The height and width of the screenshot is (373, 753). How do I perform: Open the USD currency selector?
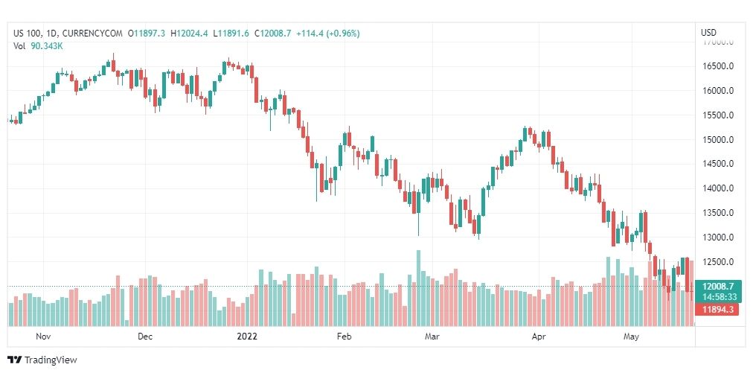pos(709,33)
